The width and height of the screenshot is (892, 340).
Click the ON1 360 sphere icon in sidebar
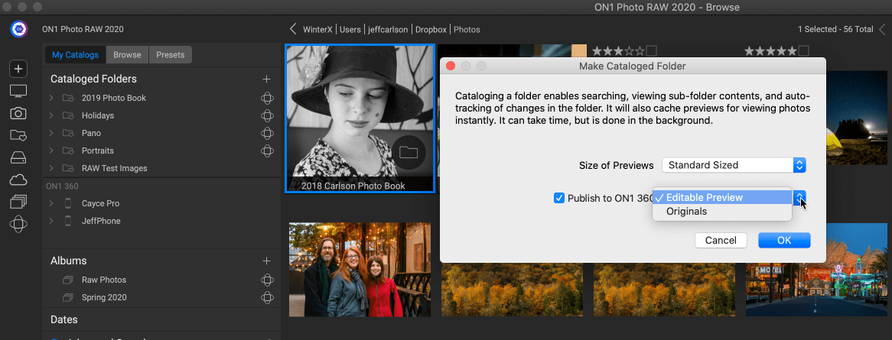point(18,224)
